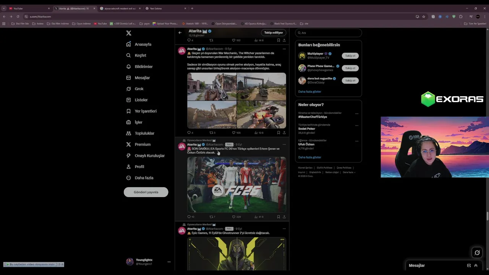Like the EA Sports FC 26 post
This screenshot has height=275, width=489.
234,217
